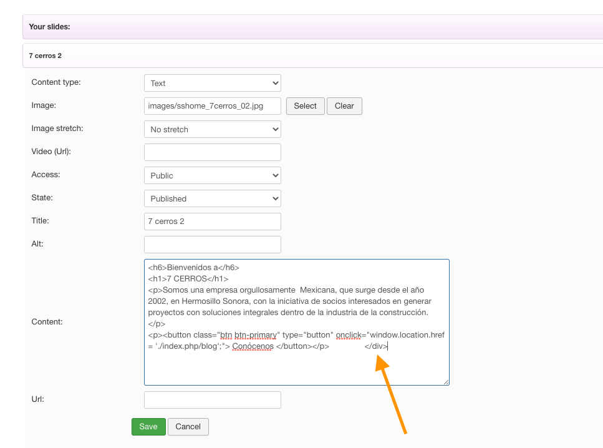Click the '<h6>Bienvenidos a</h6>' line in Content
603x448 pixels.
point(193,268)
